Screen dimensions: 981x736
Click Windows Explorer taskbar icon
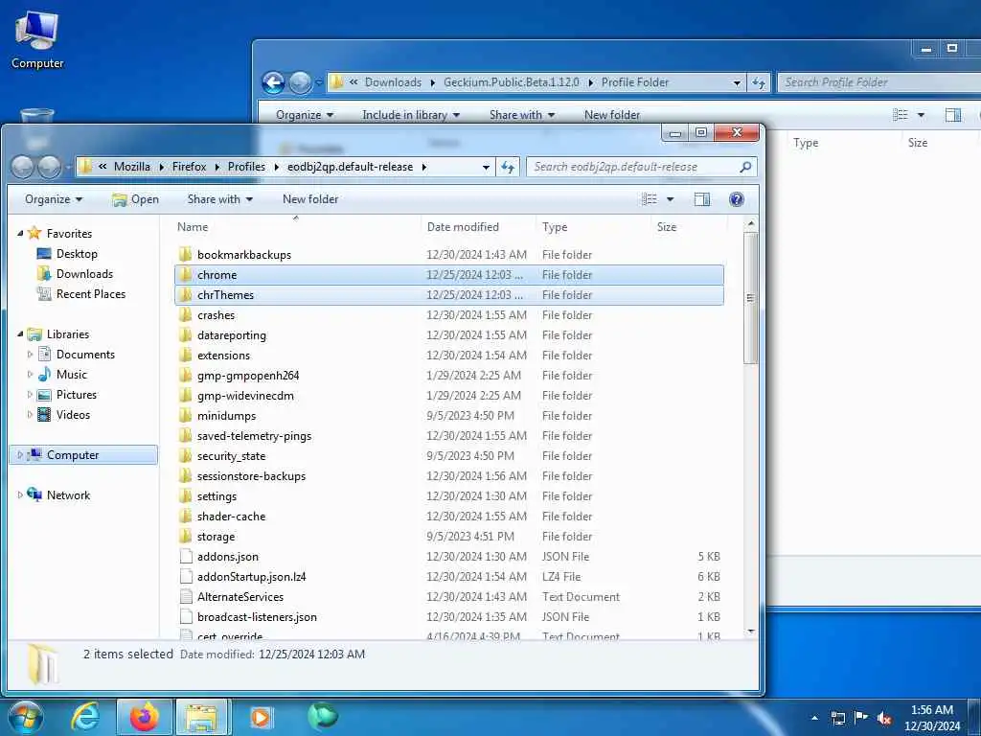202,717
